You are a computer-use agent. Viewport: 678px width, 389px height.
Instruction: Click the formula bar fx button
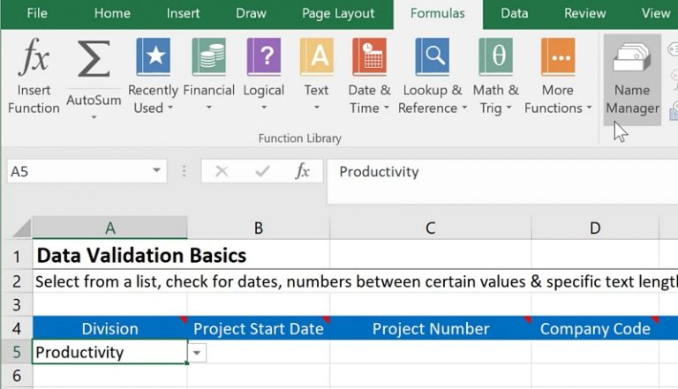click(302, 172)
